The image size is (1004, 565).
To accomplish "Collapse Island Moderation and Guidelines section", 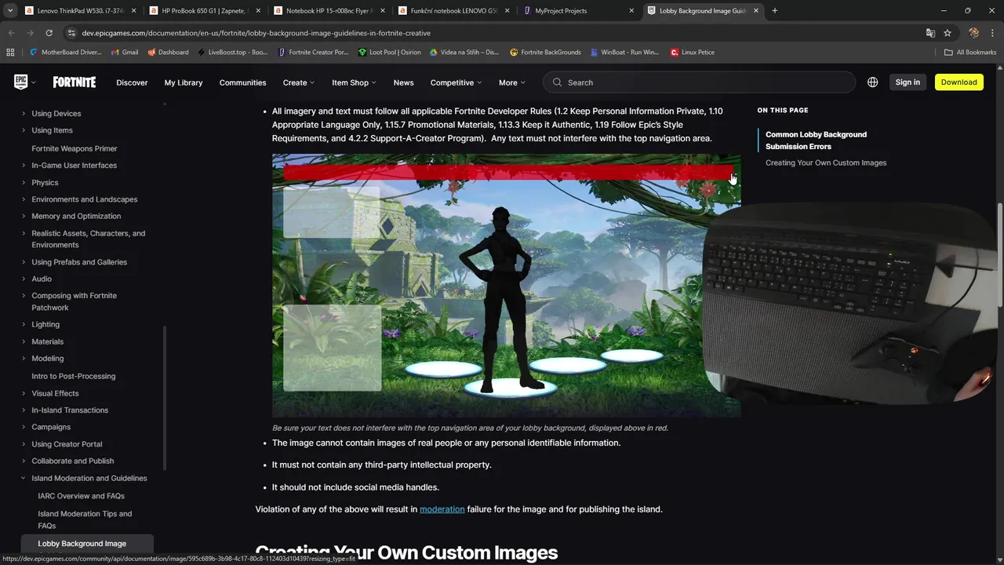I will pyautogui.click(x=24, y=478).
